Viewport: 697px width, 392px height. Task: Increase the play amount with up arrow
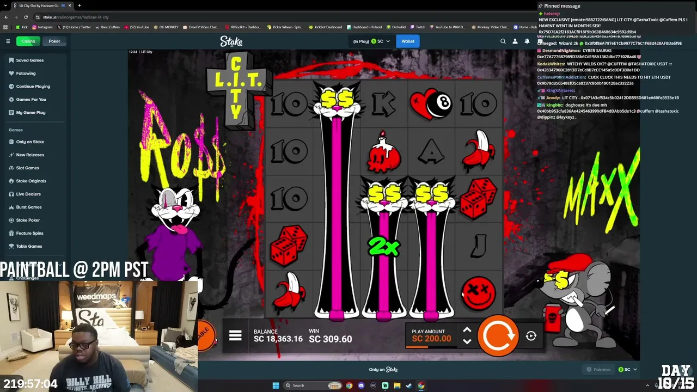coord(467,330)
